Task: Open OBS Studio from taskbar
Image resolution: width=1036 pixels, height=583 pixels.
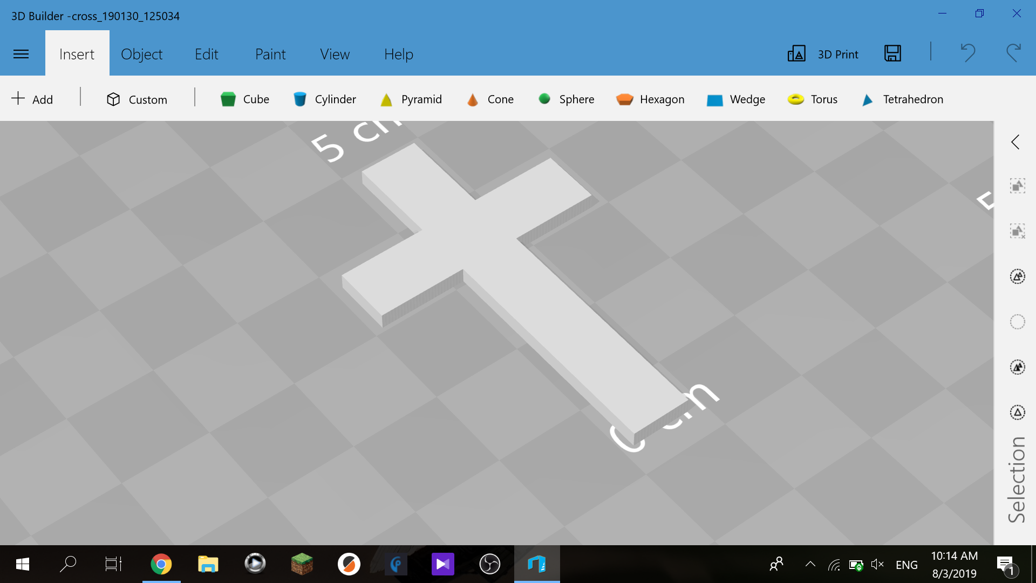Action: coord(489,564)
